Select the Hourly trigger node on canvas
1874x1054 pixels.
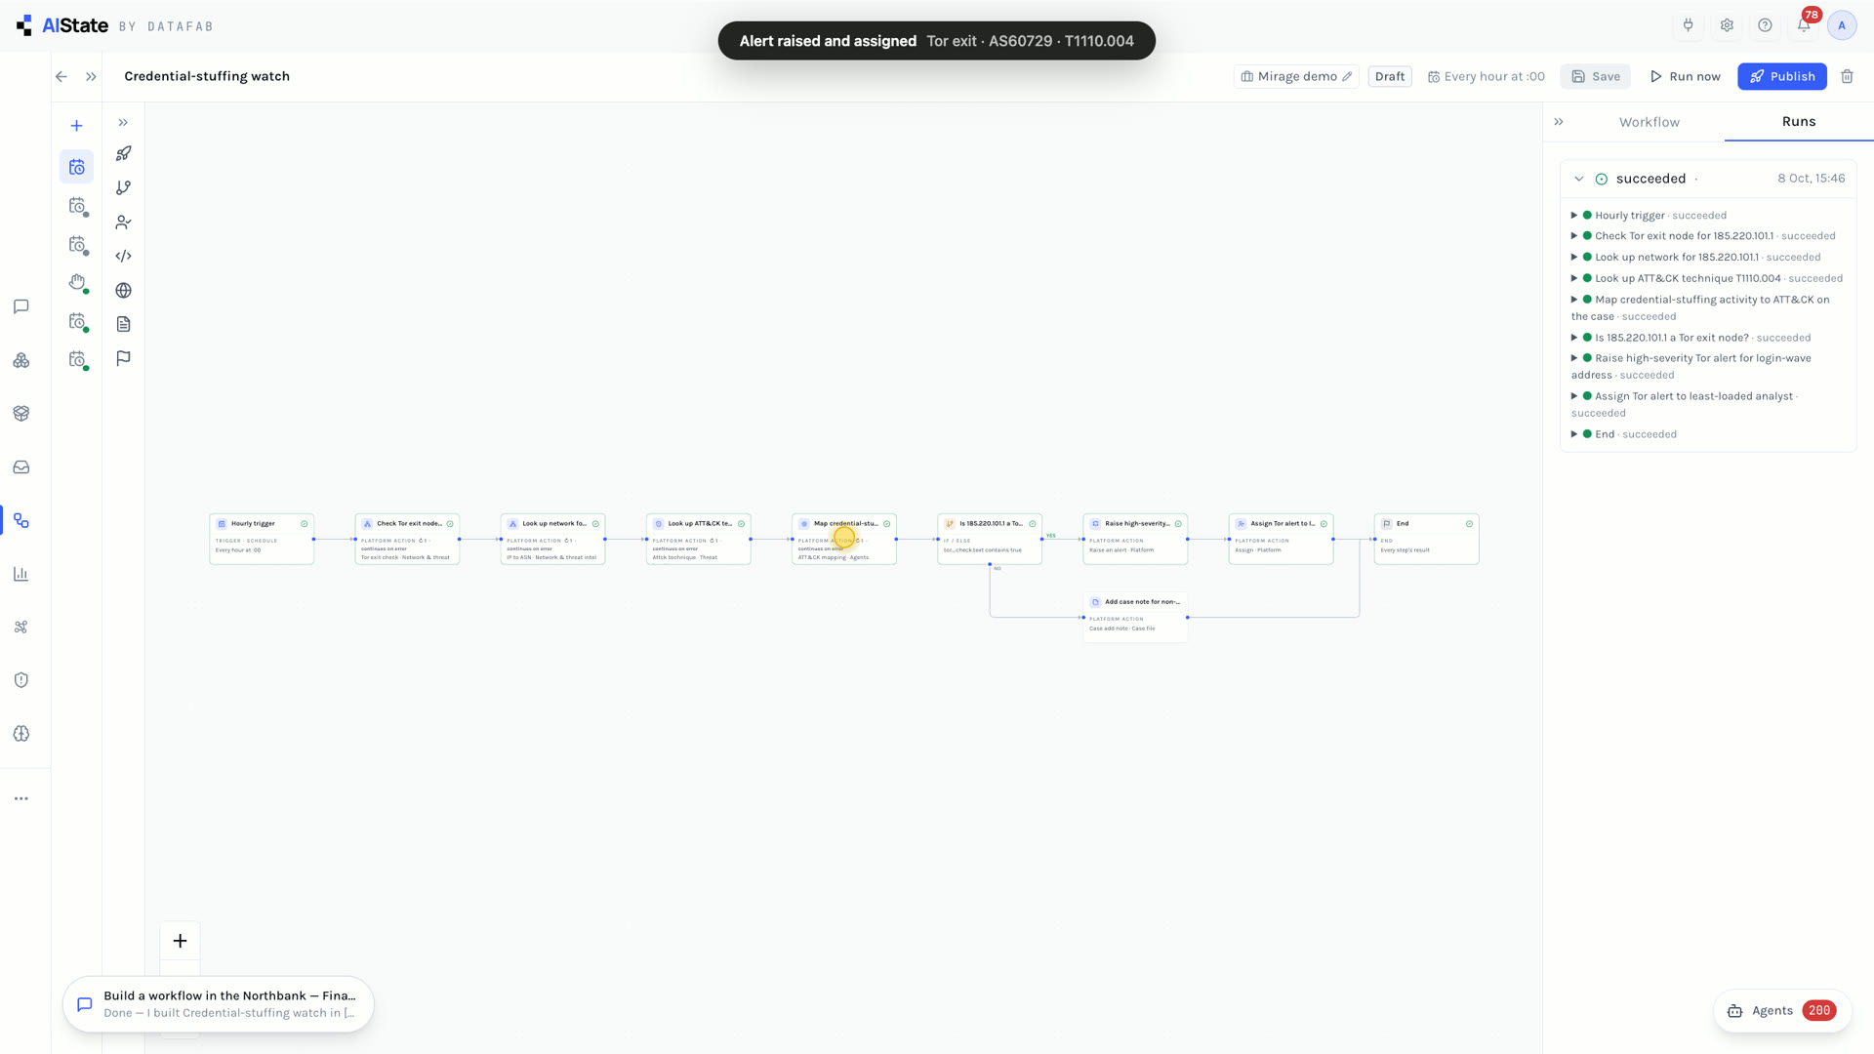262,539
